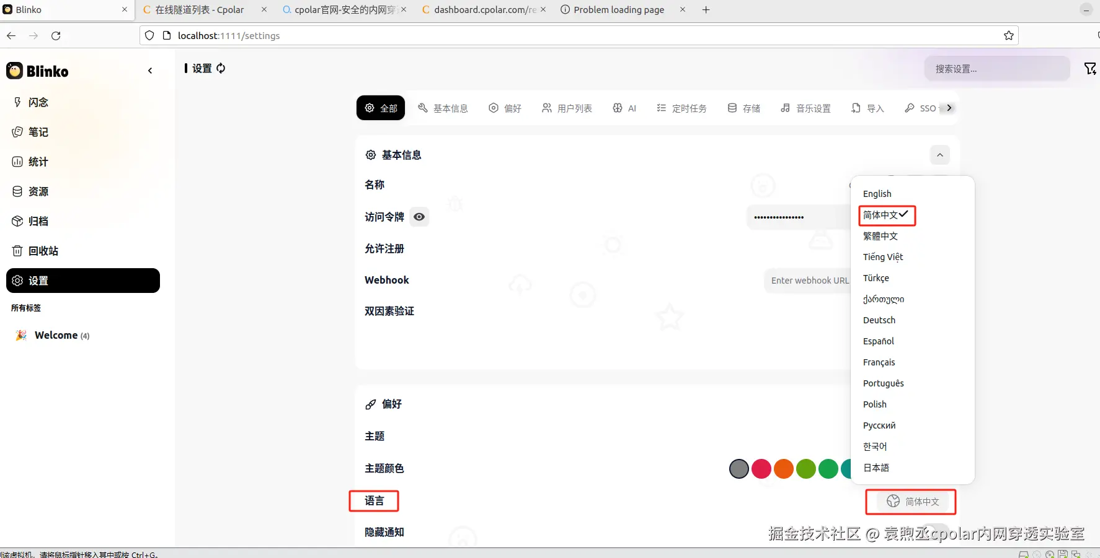
Task: Choose Português from the language list
Action: point(912,383)
